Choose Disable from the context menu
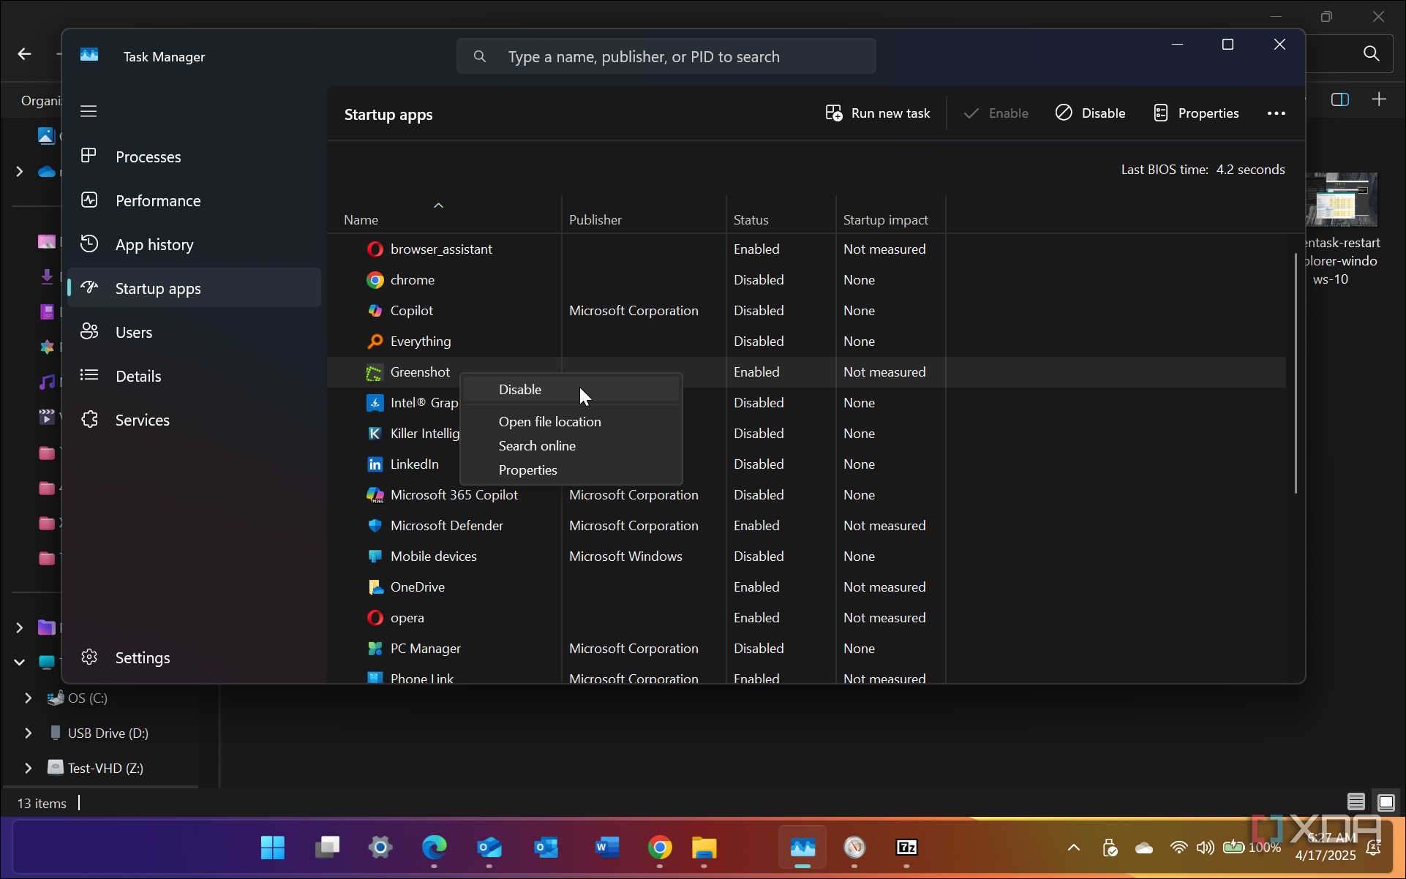This screenshot has width=1406, height=879. tap(520, 390)
